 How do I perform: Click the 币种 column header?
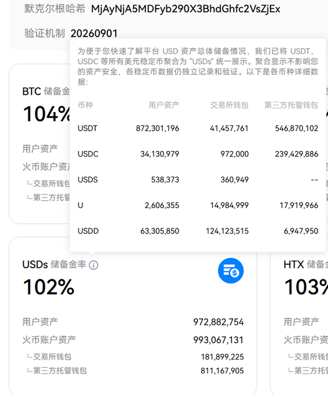pos(85,105)
